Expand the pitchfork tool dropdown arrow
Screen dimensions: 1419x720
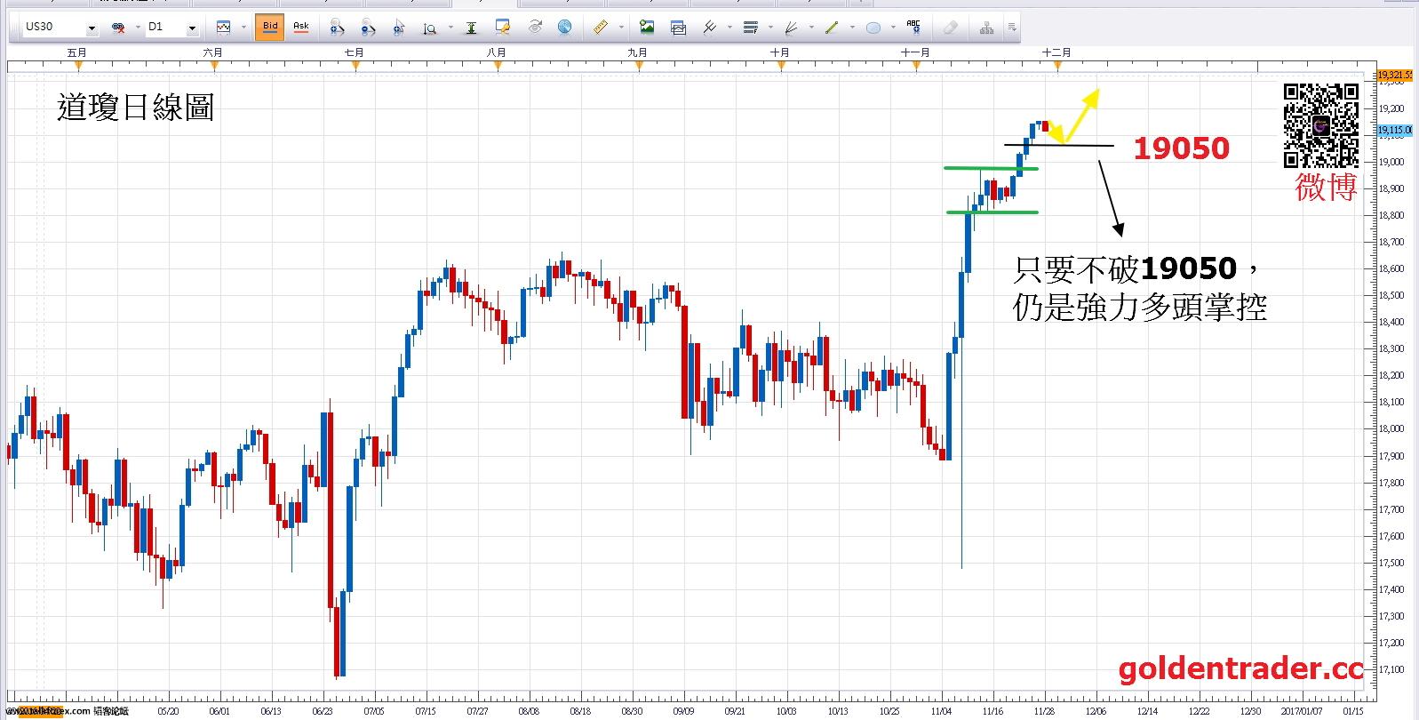pyautogui.click(x=729, y=28)
